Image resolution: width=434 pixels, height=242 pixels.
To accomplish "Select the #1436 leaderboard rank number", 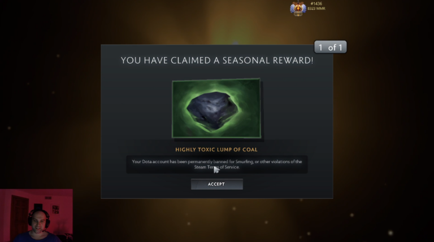I will tap(316, 3).
